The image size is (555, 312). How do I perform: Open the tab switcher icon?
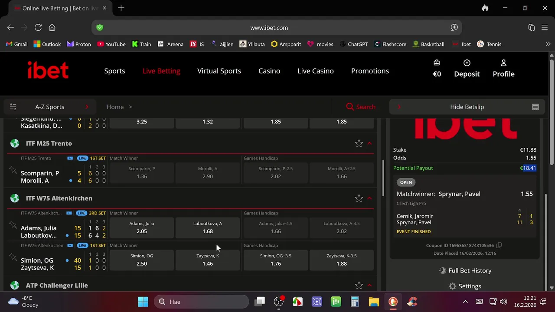click(532, 27)
